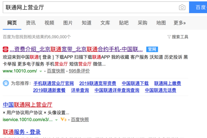The height and width of the screenshot is (138, 207).
Task: Click the orange V3 credibility badge
Action: (x=63, y=120)
